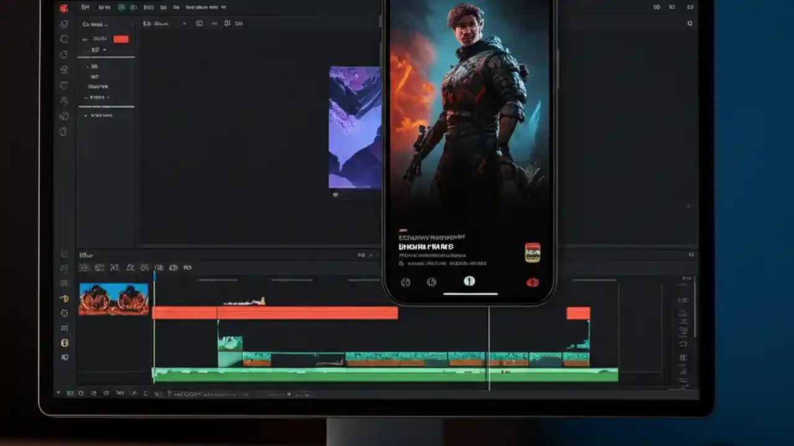794x446 pixels.
Task: Select the fruit clip thumbnail in the timeline
Action: [114, 299]
